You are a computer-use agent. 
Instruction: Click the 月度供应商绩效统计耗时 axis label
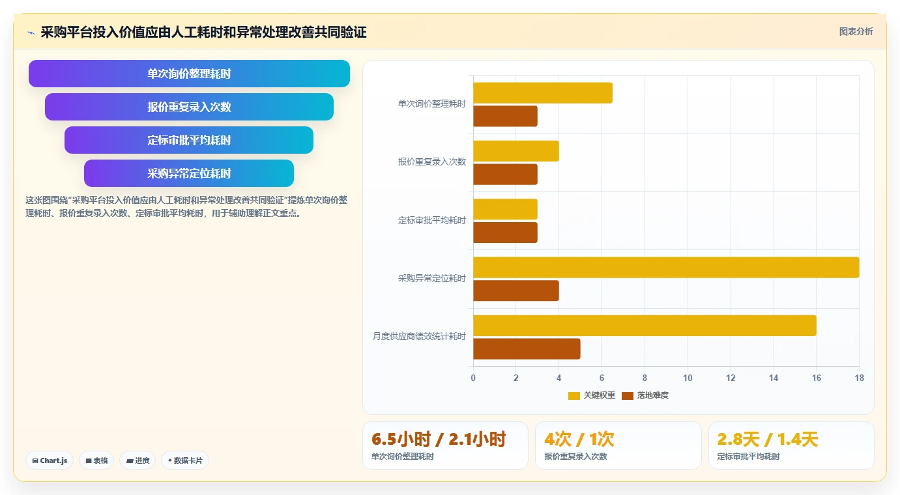[419, 337]
